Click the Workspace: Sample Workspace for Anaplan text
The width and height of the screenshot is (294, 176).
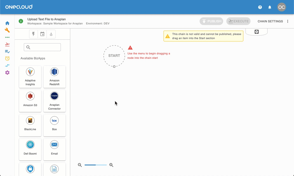[x=55, y=24]
